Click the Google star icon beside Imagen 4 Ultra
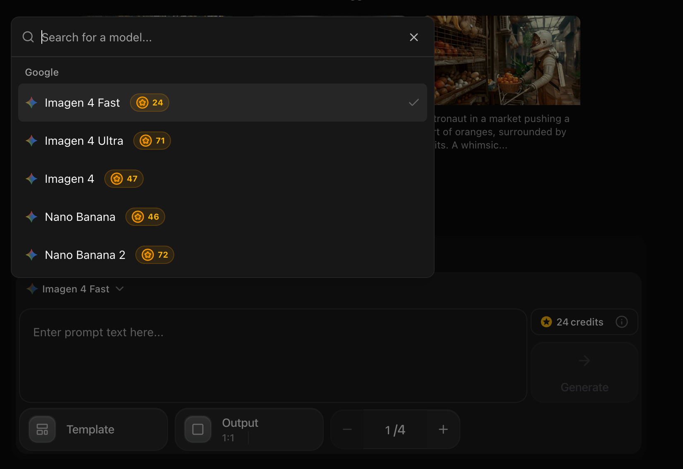The height and width of the screenshot is (469, 683). pyautogui.click(x=31, y=141)
